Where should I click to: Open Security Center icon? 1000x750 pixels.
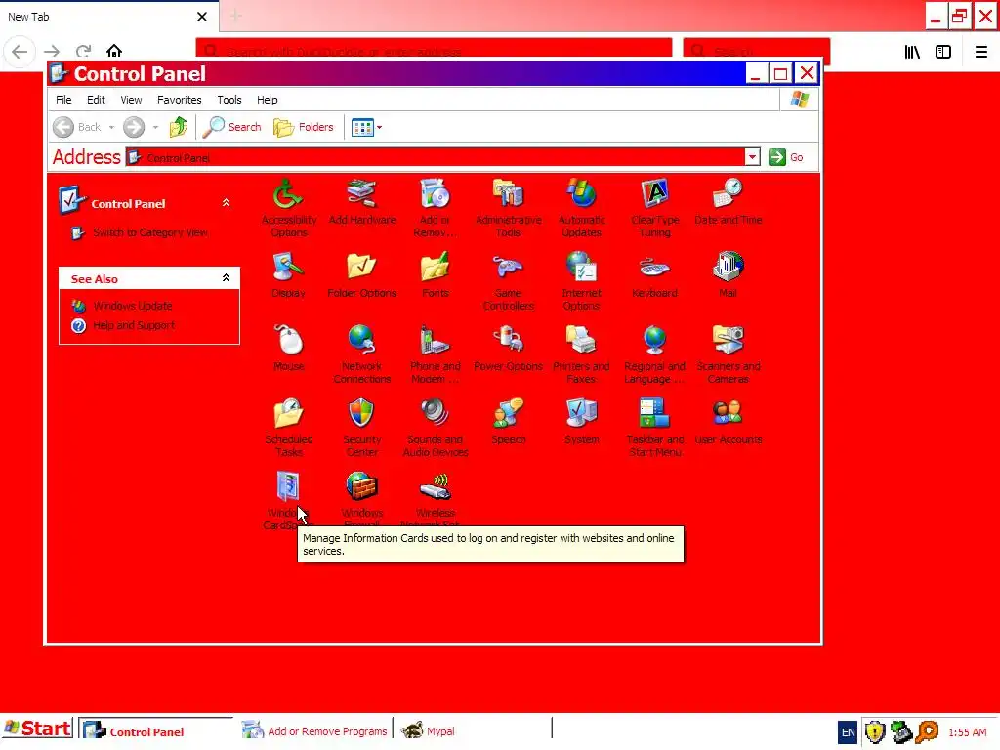pos(361,414)
